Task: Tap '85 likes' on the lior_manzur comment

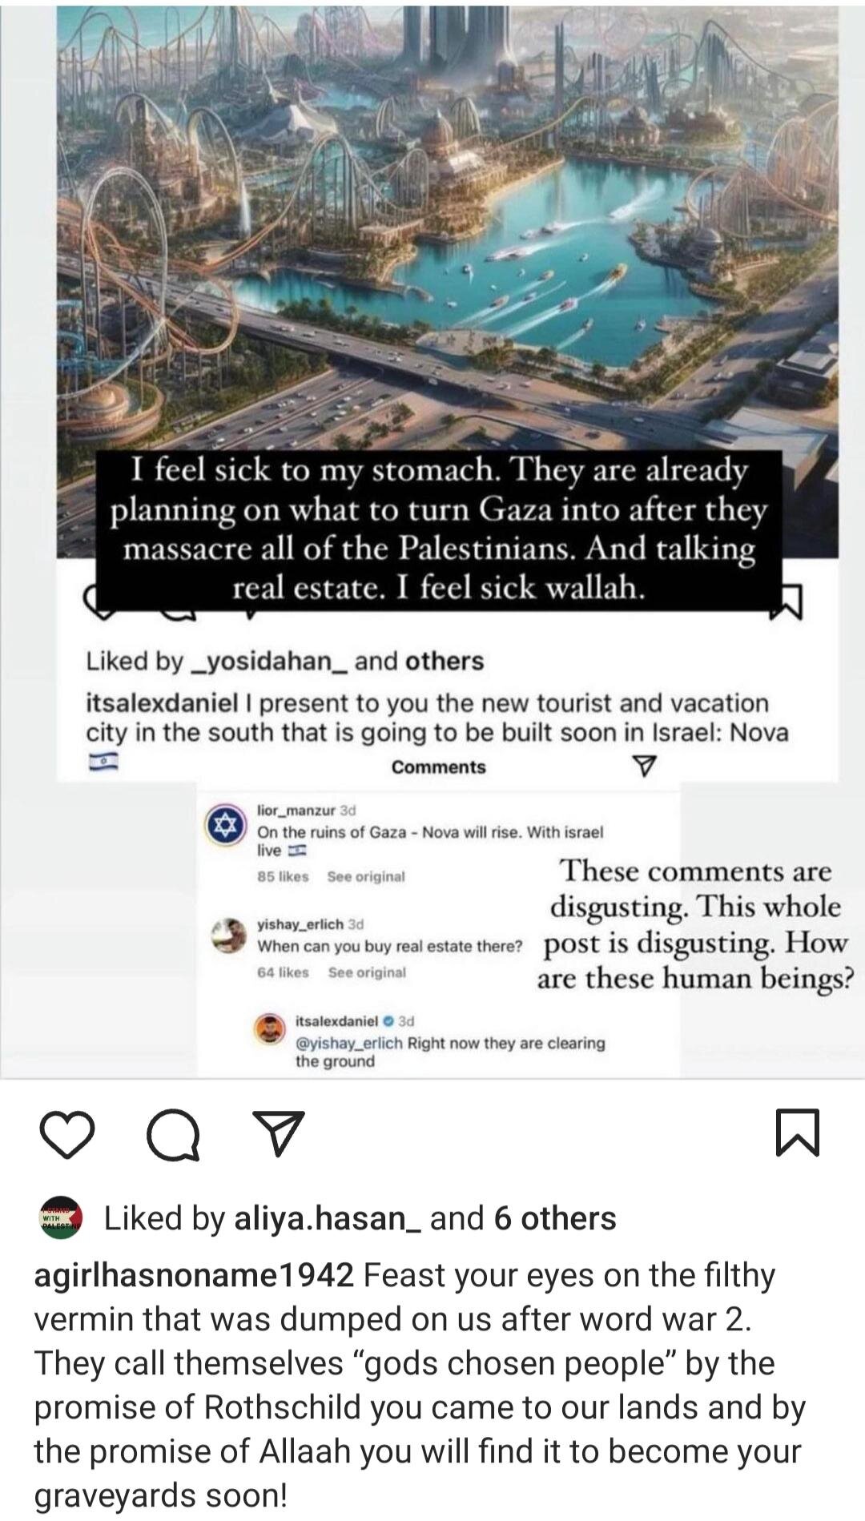Action: coord(283,876)
